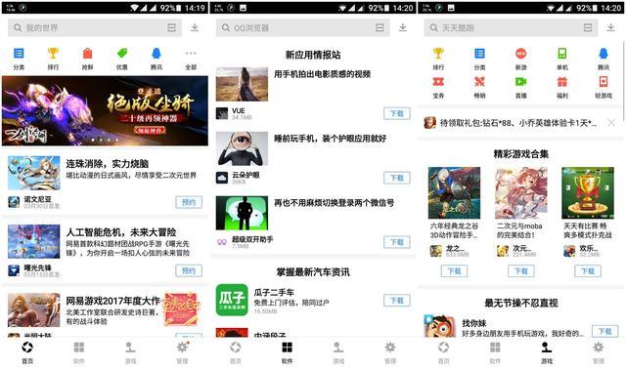Tap the 畅销 best-sellers icon

(x=479, y=82)
